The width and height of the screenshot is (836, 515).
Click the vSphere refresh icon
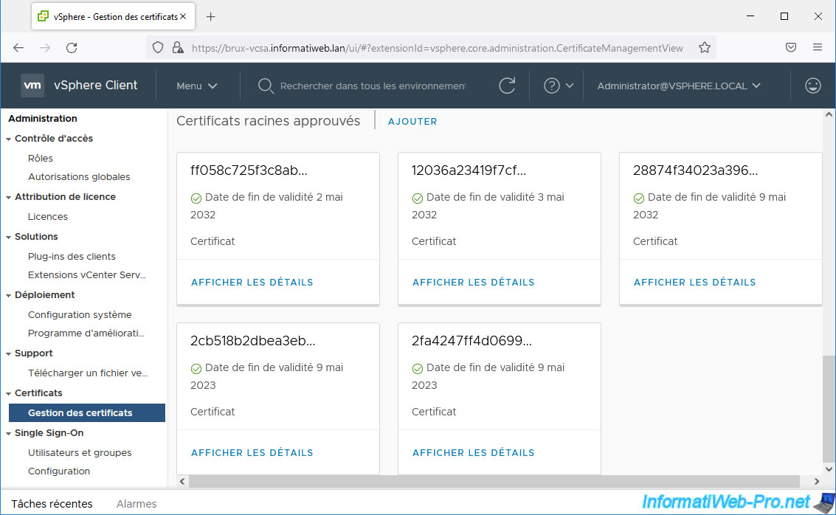pos(507,86)
